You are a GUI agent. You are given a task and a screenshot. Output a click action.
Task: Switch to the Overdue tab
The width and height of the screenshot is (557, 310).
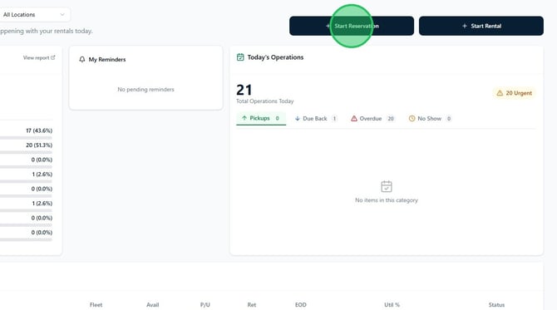pyautogui.click(x=373, y=119)
